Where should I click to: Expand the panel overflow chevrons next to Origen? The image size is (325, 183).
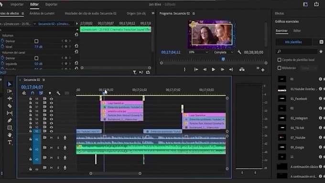click(153, 13)
